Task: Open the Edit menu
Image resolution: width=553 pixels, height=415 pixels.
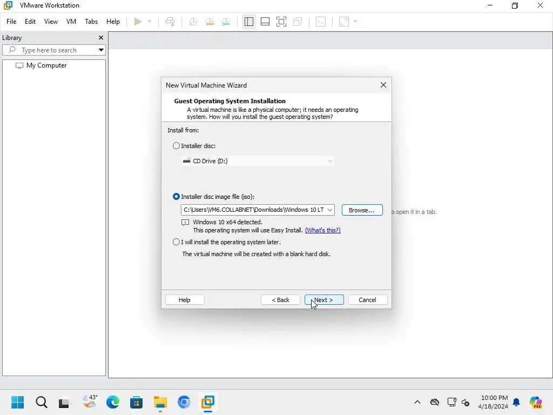Action: [x=30, y=22]
